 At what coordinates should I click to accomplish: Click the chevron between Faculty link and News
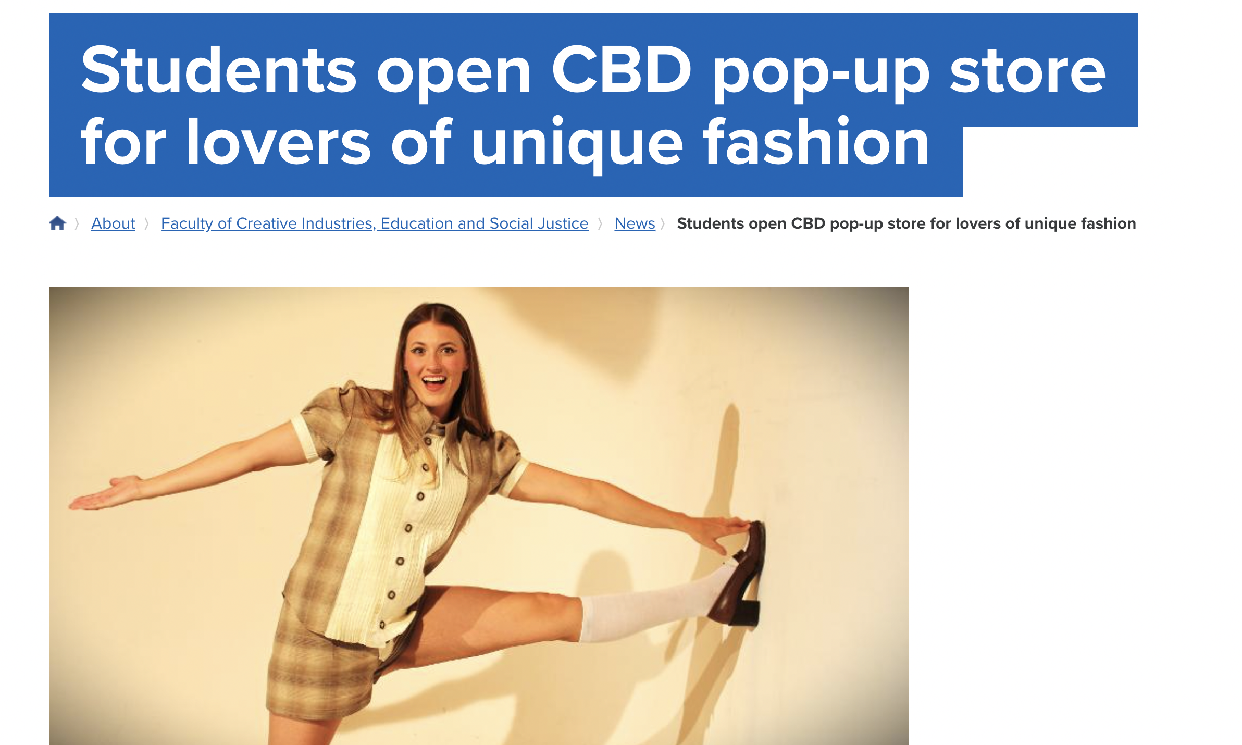click(x=600, y=223)
